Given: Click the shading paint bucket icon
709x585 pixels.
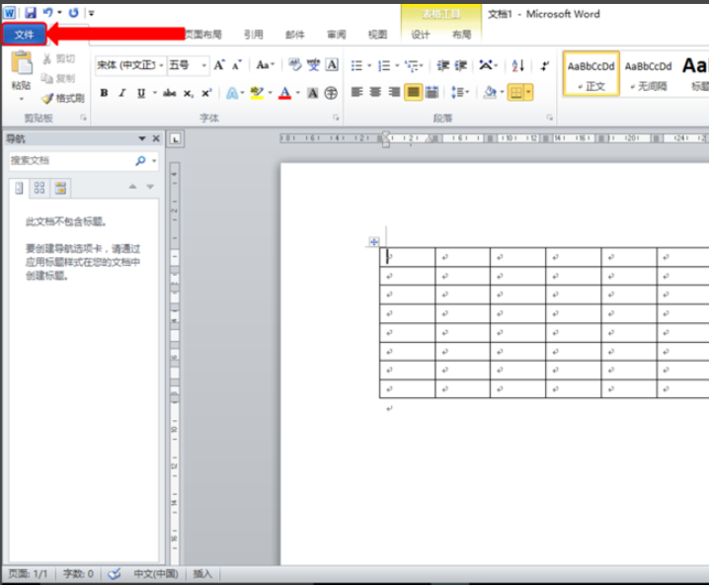Looking at the screenshot, I should point(489,92).
